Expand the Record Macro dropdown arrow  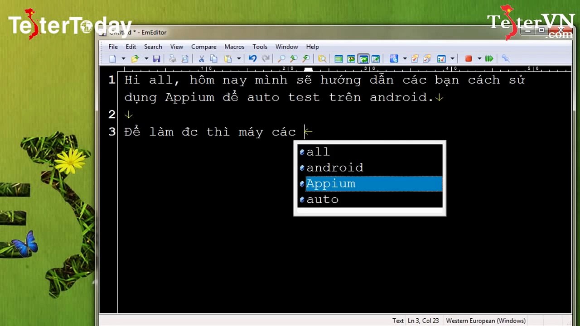[x=479, y=59]
